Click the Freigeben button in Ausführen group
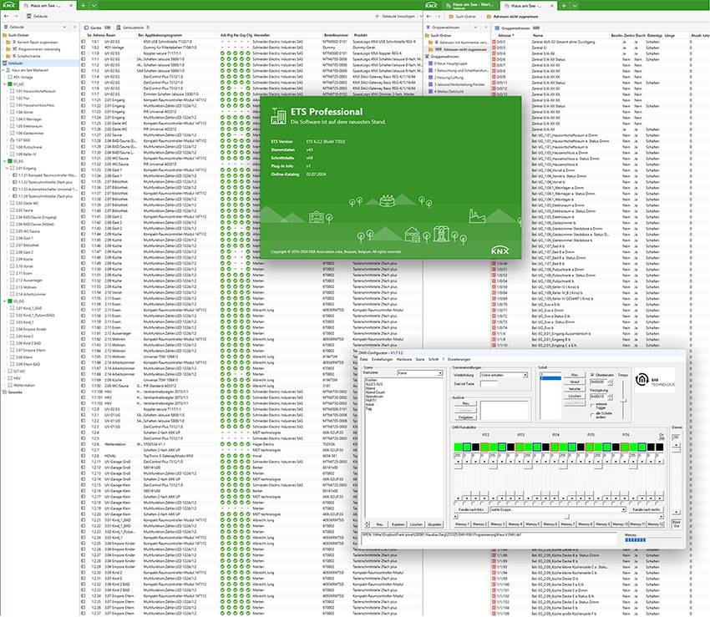The image size is (710, 617). coord(465,417)
